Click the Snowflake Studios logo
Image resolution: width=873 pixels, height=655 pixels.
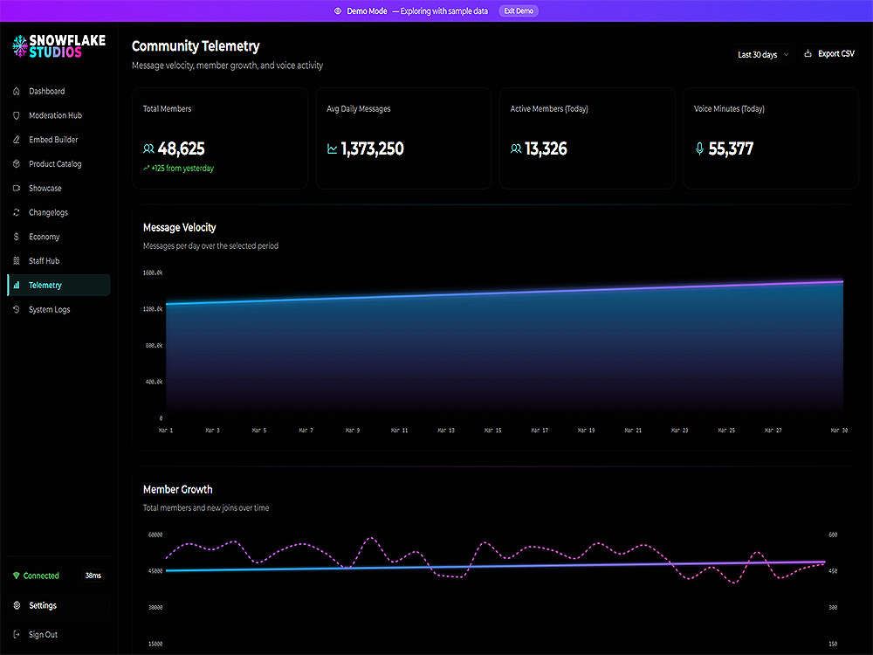59,46
